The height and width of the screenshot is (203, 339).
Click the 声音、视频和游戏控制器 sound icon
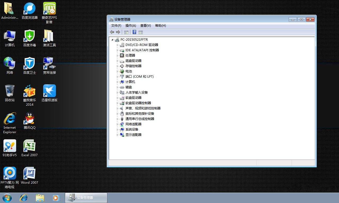[x=122, y=108]
